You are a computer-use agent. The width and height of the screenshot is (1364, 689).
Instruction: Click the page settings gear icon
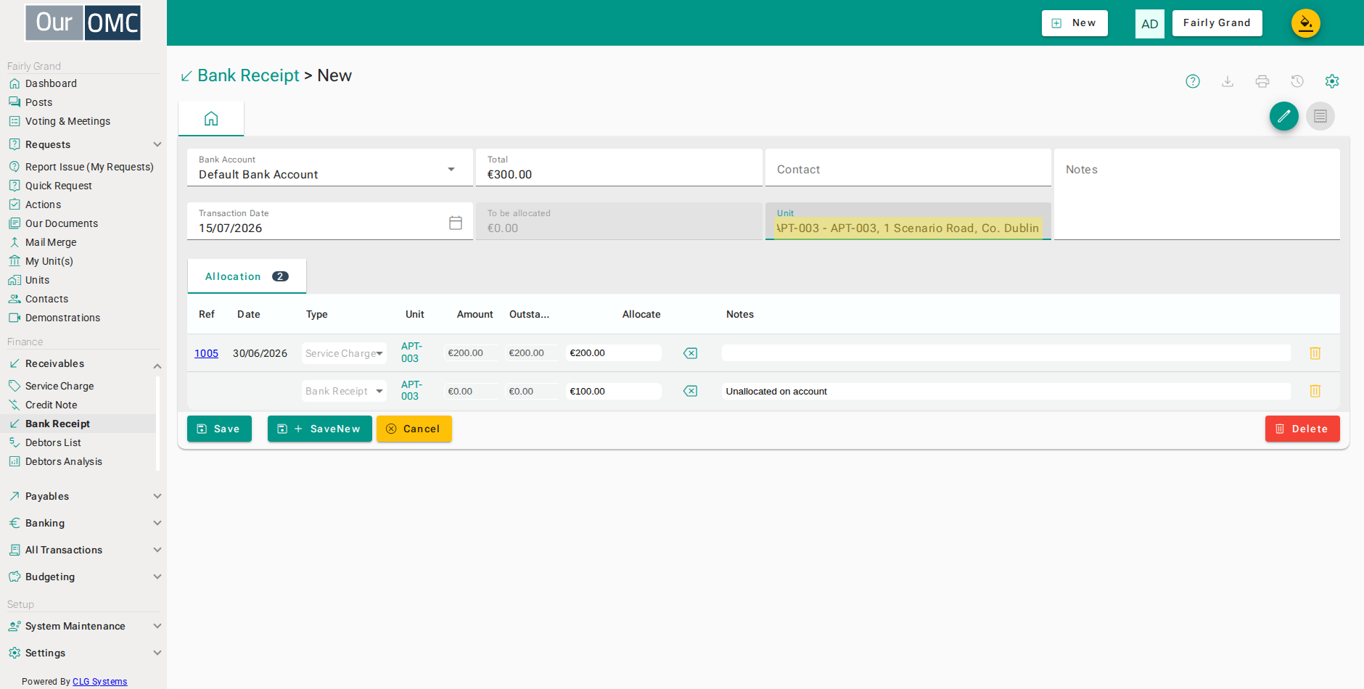point(1332,81)
